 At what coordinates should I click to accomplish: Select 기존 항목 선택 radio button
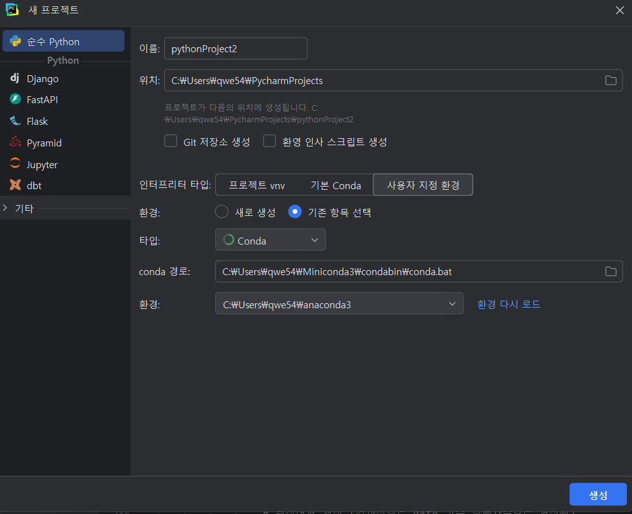click(x=295, y=212)
